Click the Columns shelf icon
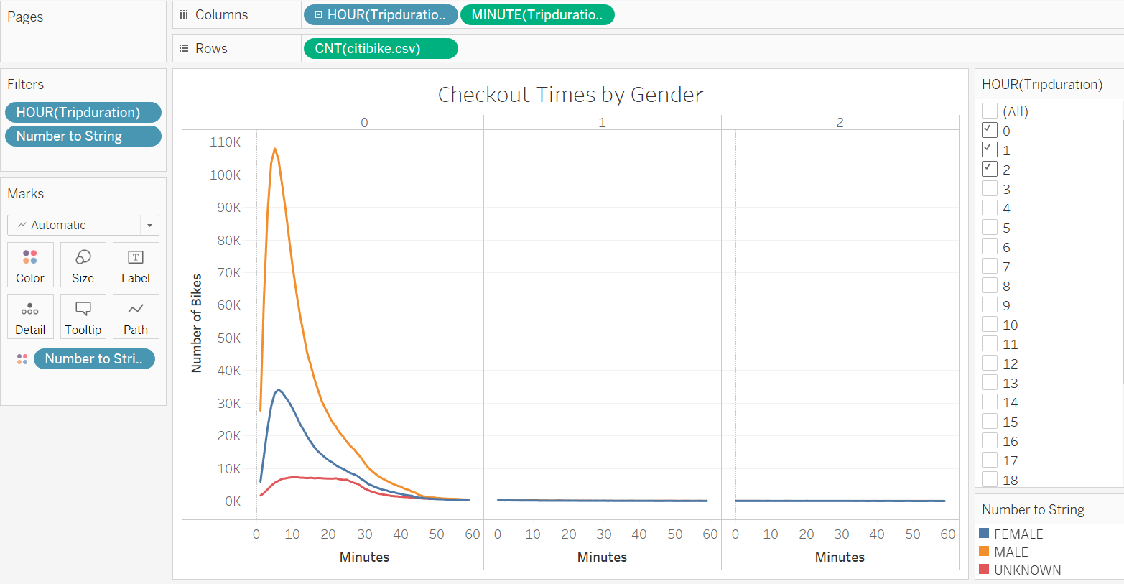 tap(183, 14)
